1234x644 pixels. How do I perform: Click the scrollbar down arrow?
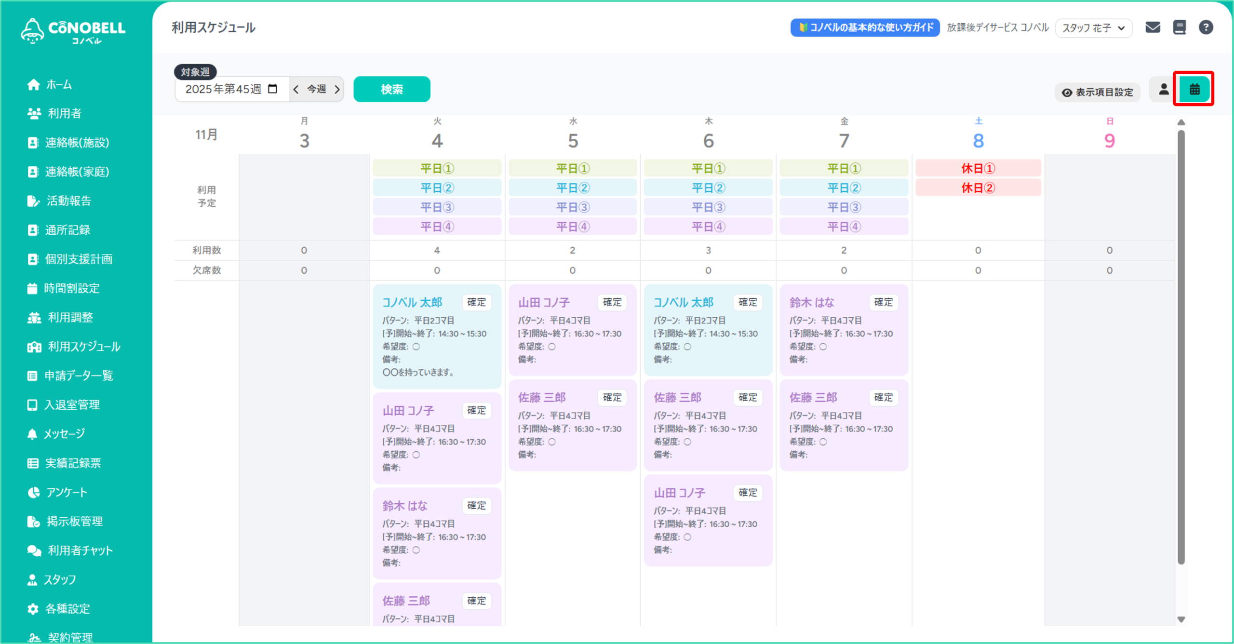tap(1180, 619)
